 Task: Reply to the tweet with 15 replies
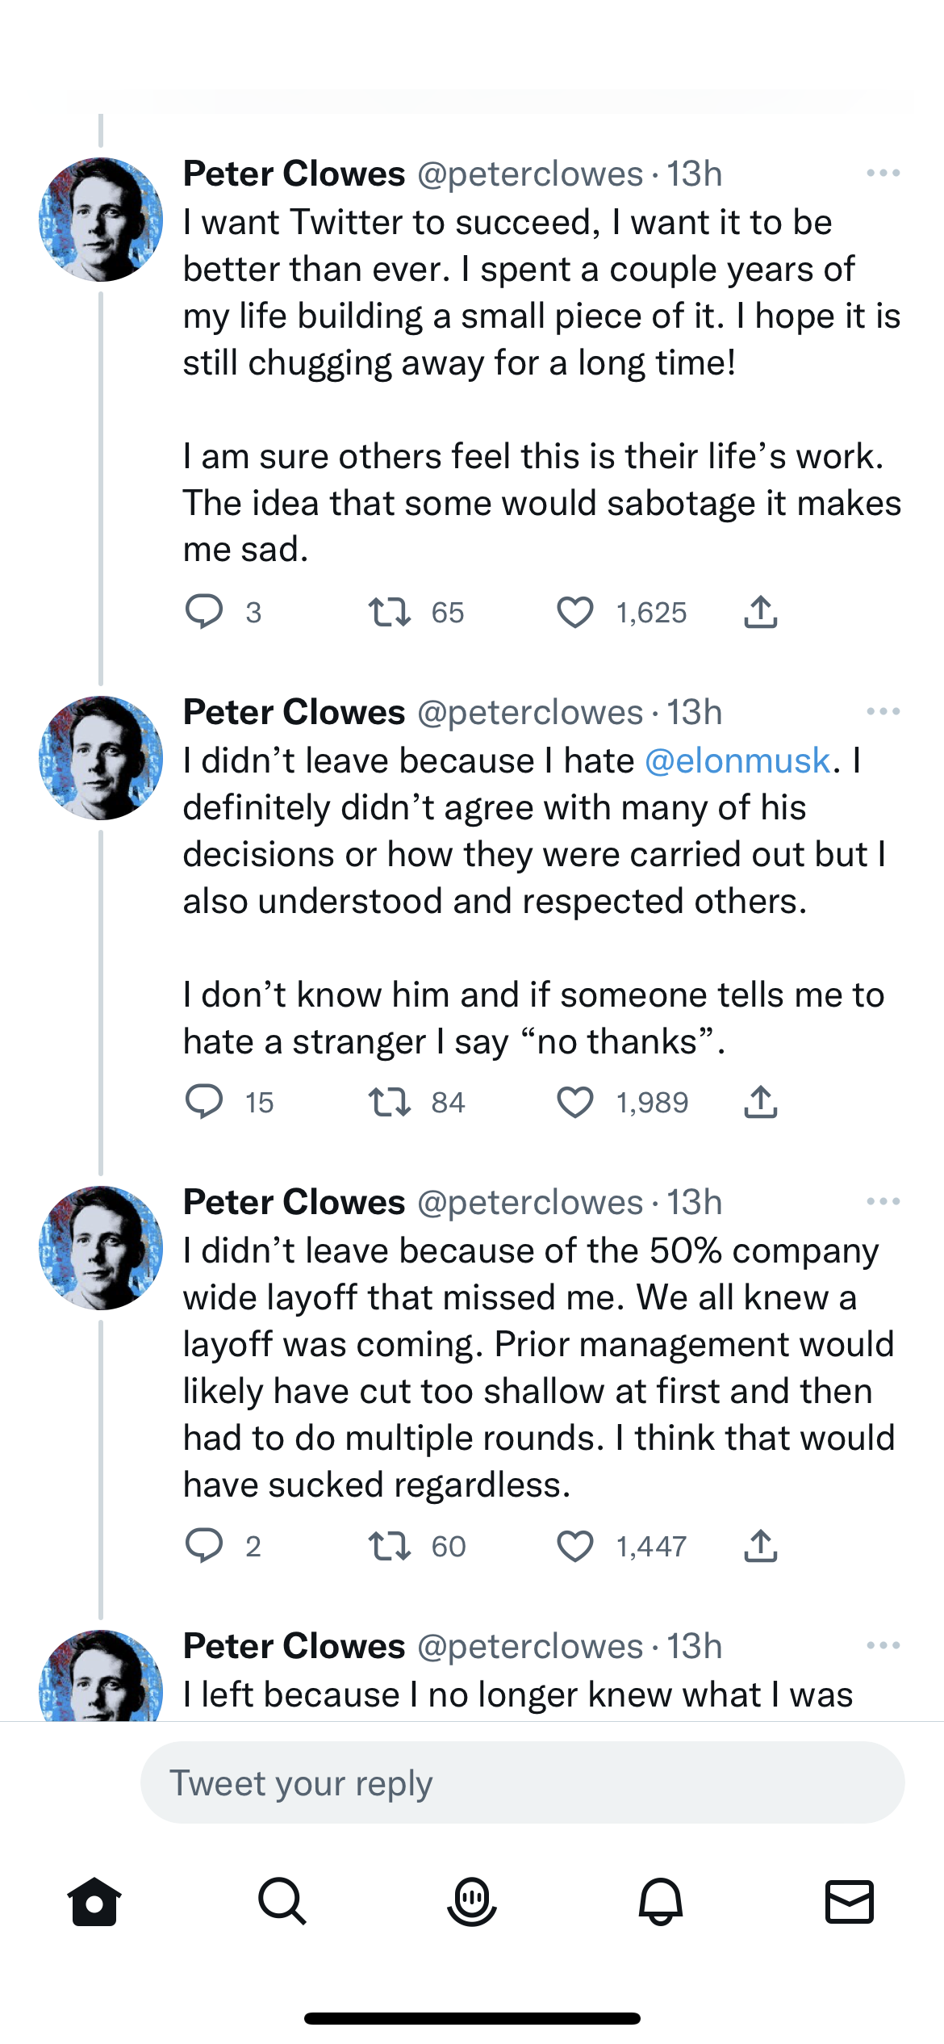[205, 1103]
